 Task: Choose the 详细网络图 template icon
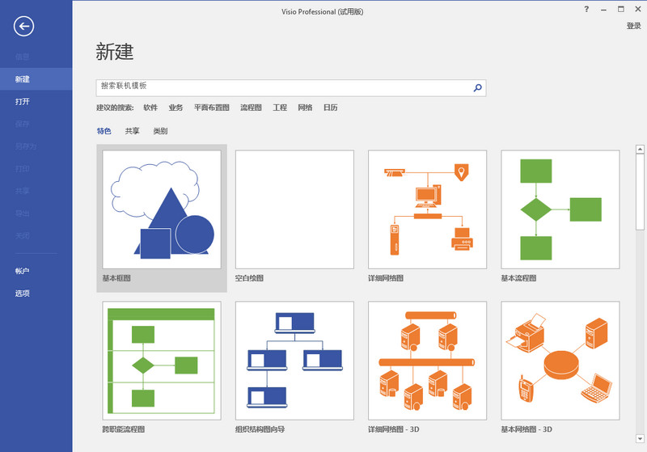tap(427, 209)
